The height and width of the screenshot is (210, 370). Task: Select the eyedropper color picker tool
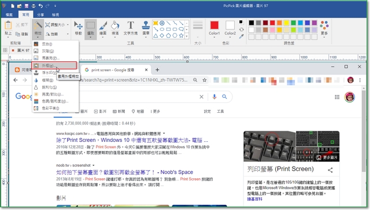(x=241, y=36)
